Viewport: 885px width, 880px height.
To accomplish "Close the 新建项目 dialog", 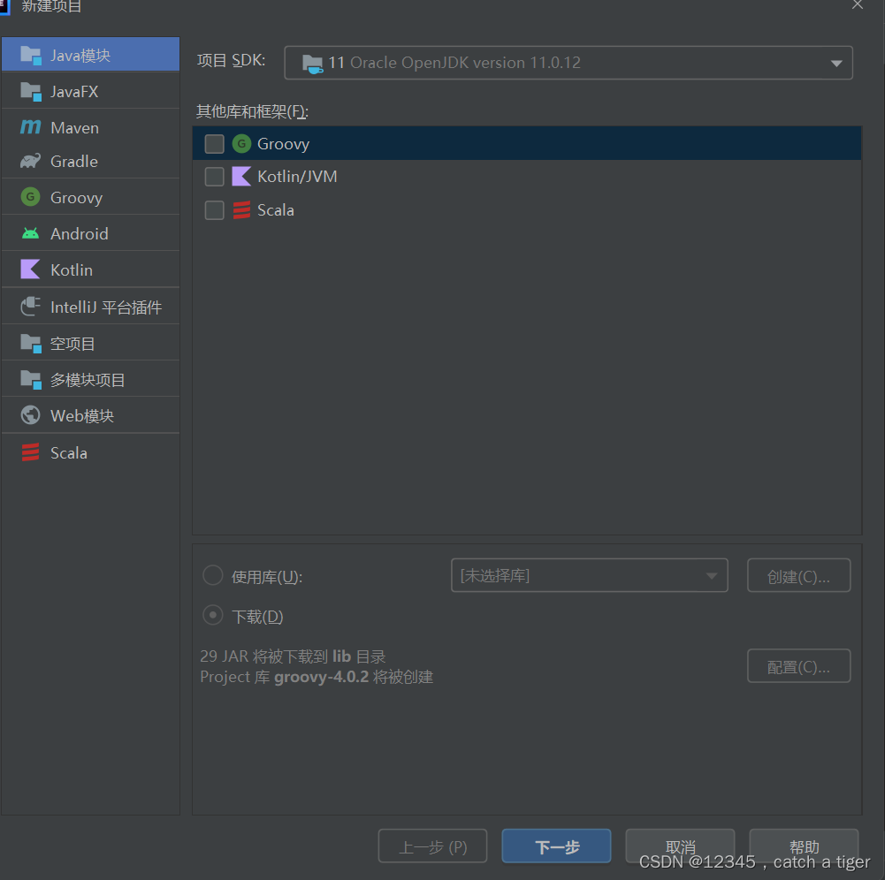I will tap(858, 5).
